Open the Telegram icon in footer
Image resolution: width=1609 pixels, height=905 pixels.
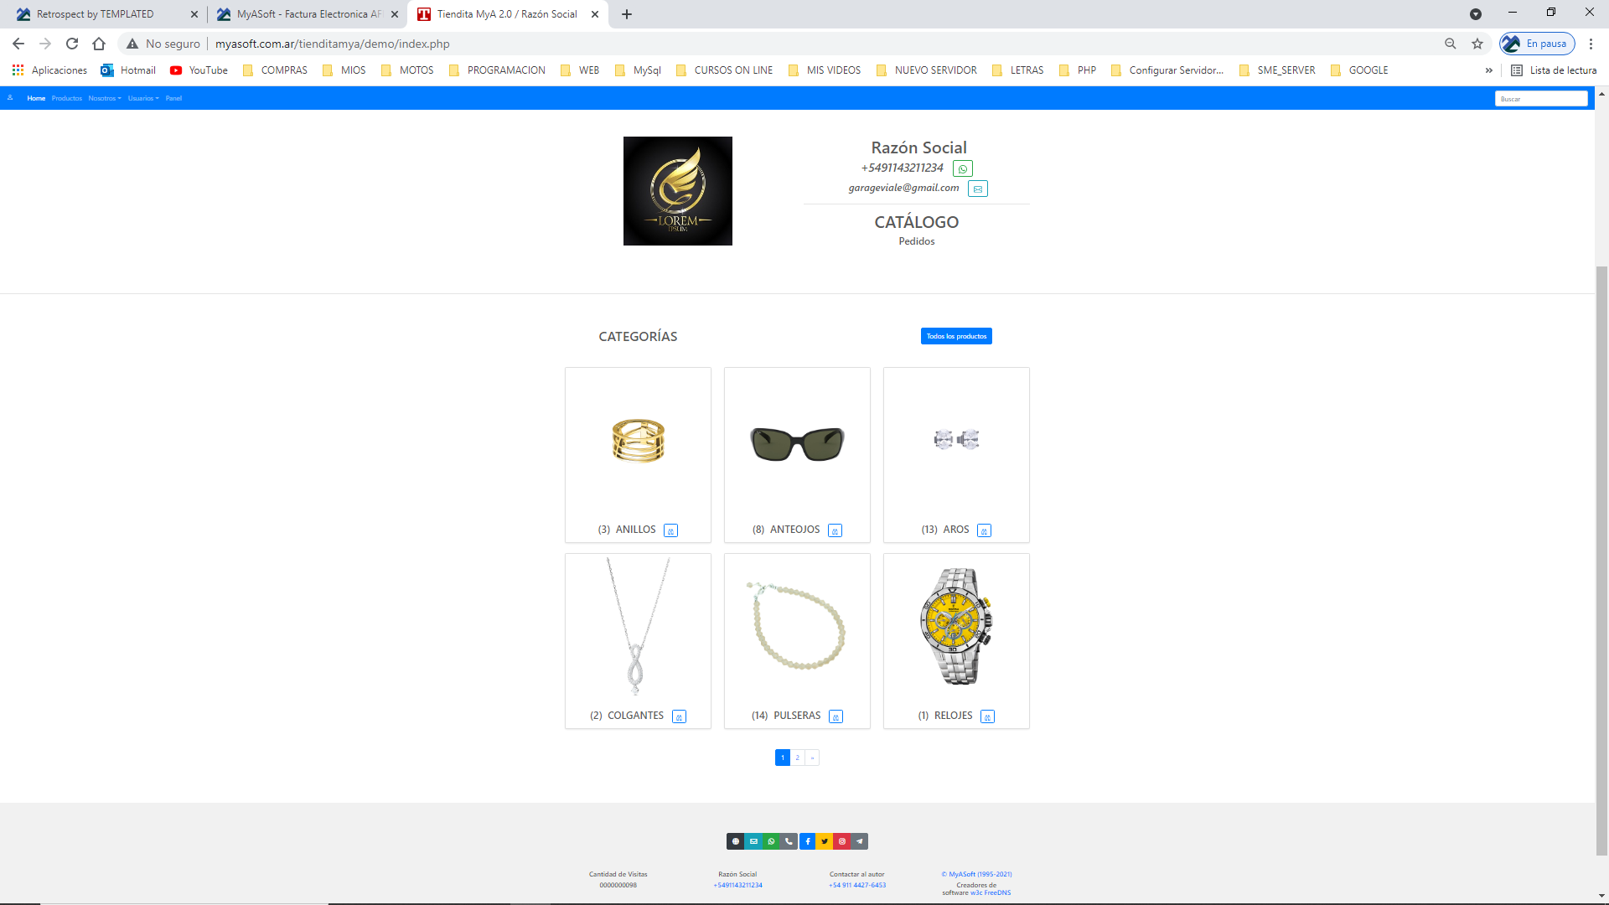(x=860, y=841)
